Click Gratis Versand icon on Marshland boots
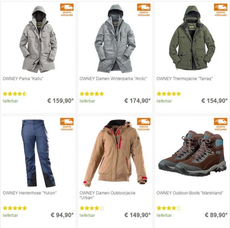The height and width of the screenshot is (228, 230). (221, 124)
